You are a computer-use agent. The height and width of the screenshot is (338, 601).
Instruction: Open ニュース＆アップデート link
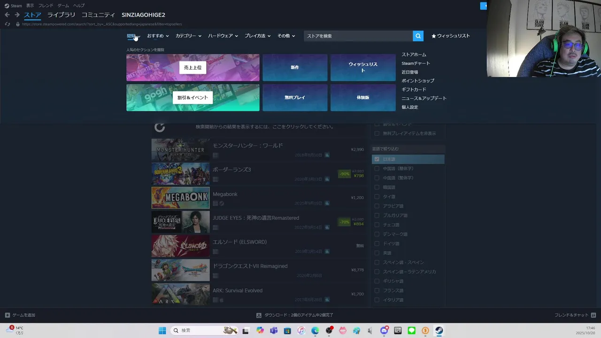click(x=424, y=99)
